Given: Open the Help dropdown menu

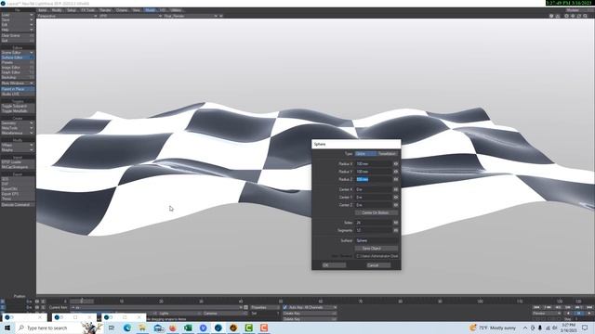Looking at the screenshot, I should click(18, 30).
